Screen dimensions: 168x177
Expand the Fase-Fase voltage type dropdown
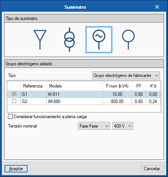click(94, 126)
